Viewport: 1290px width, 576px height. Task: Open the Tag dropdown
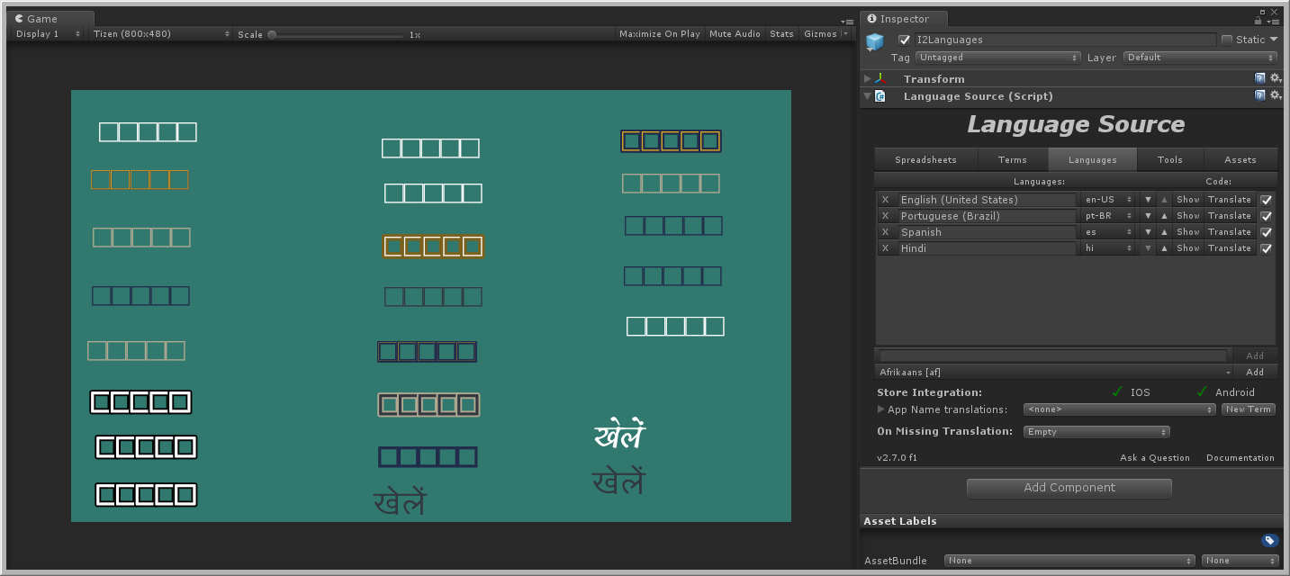tap(997, 58)
